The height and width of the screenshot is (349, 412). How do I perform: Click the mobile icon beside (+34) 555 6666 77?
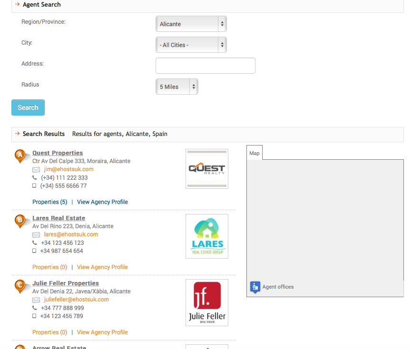[34, 185]
